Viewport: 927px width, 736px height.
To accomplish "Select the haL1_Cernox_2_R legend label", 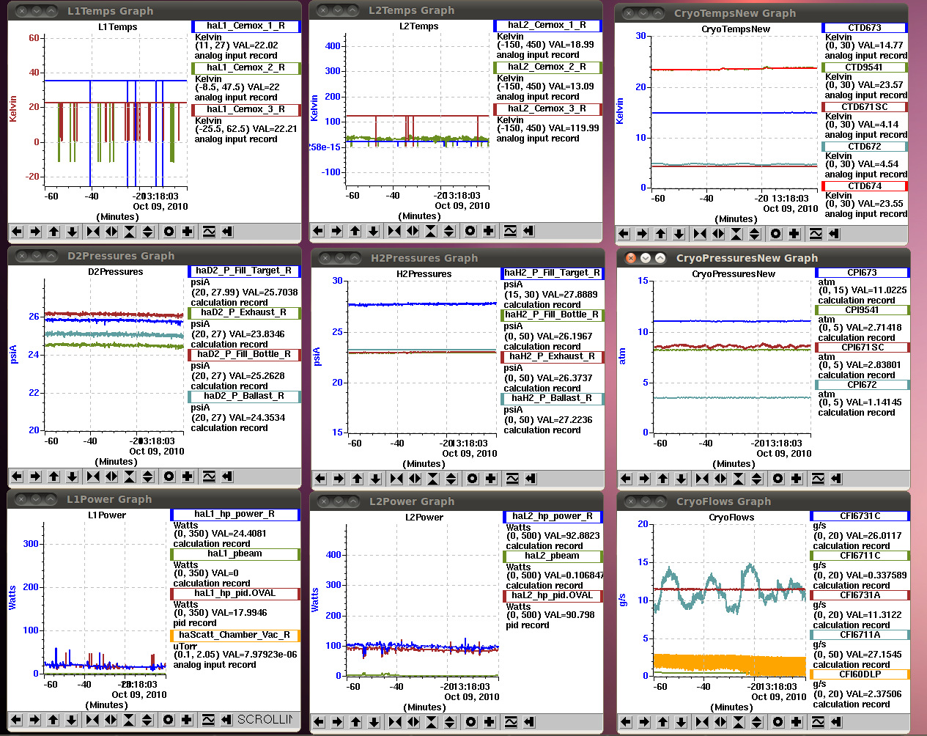I will click(246, 67).
